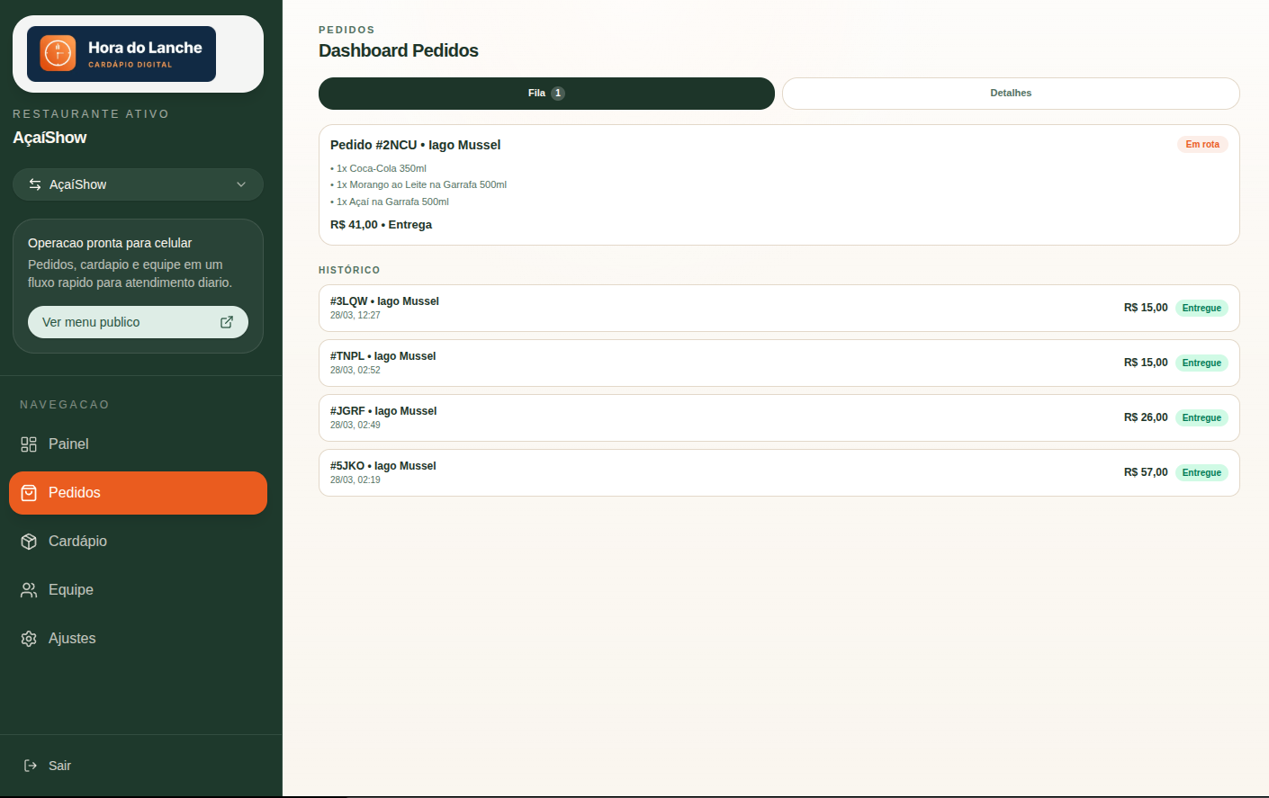This screenshot has height=798, width=1269.
Task: Open Ajustes via the gear icon
Action: (x=28, y=638)
